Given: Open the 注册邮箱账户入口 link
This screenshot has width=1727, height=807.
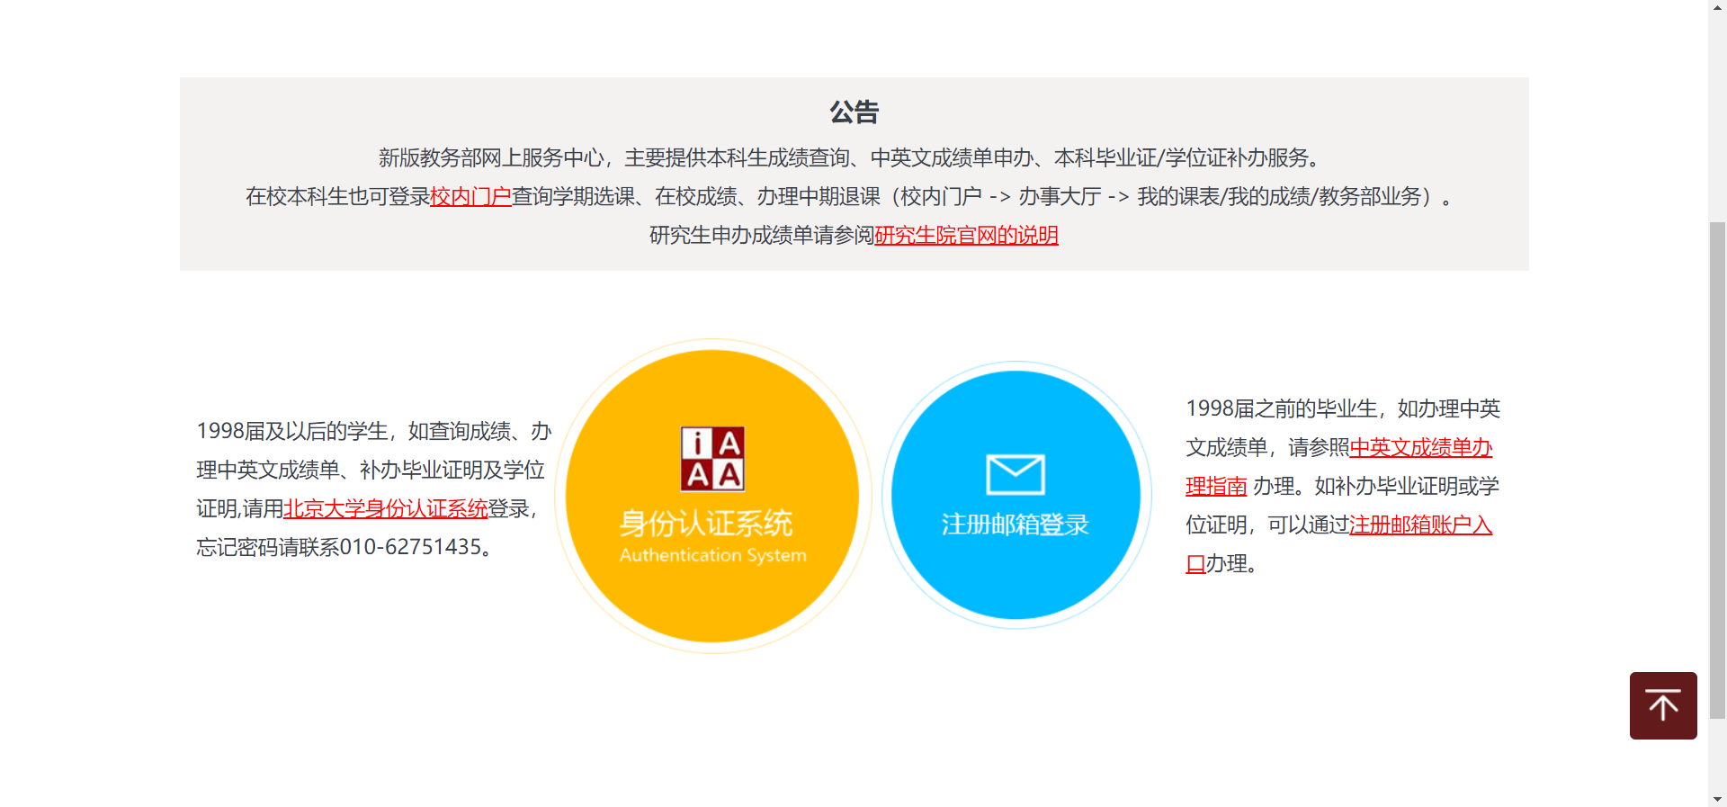Looking at the screenshot, I should (1420, 525).
